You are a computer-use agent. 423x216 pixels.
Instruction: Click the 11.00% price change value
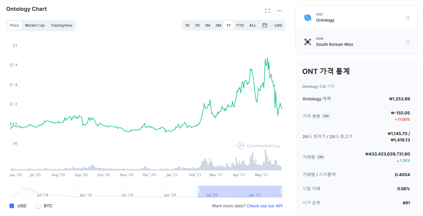coord(402,120)
